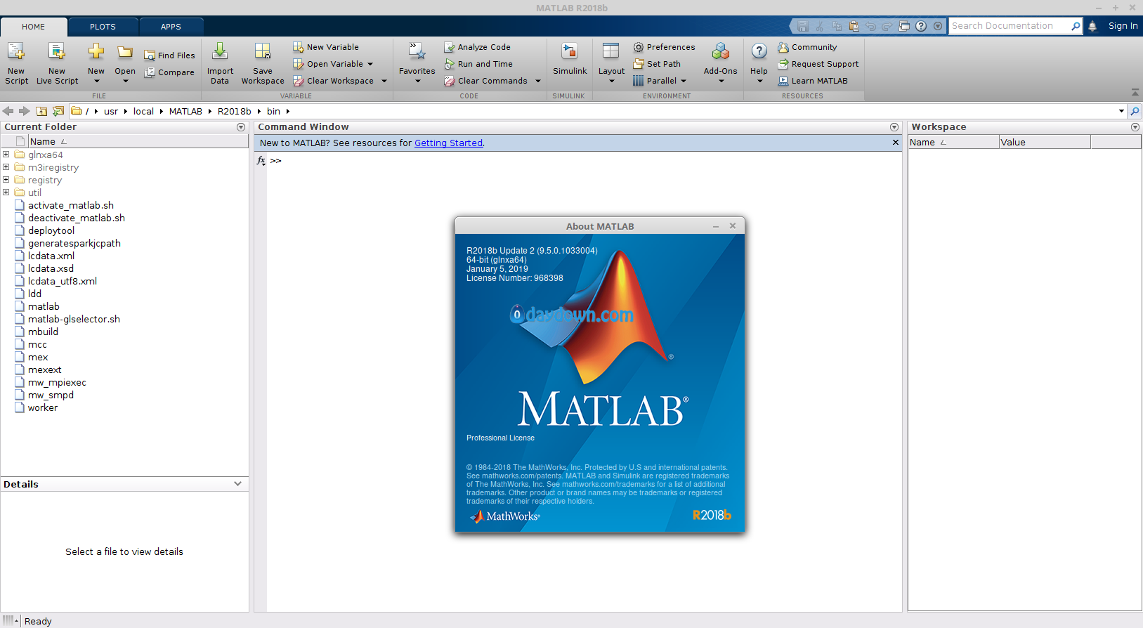The height and width of the screenshot is (628, 1143).
Task: Expand the Open Variable dropdown
Action: 370,64
